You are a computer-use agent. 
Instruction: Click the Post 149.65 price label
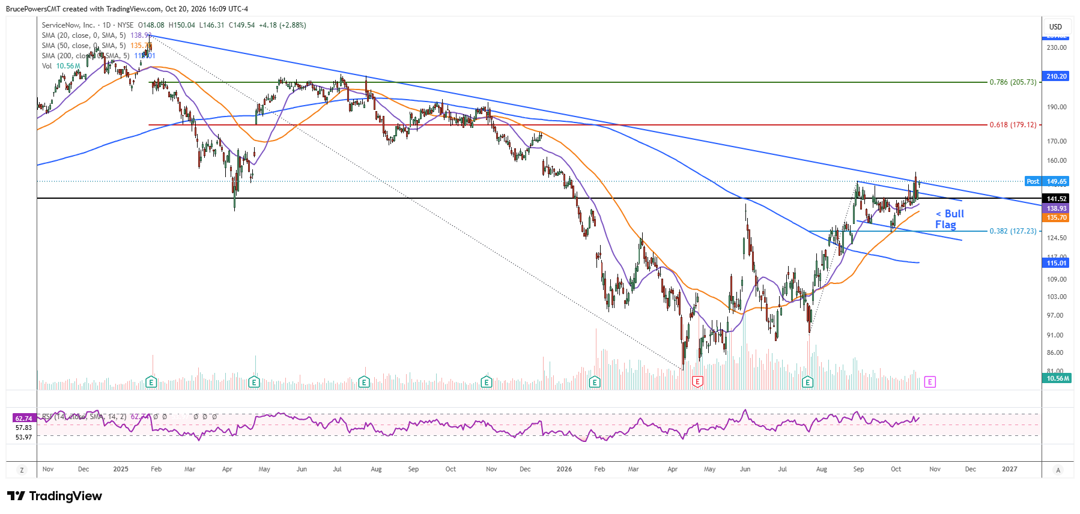coord(1047,181)
